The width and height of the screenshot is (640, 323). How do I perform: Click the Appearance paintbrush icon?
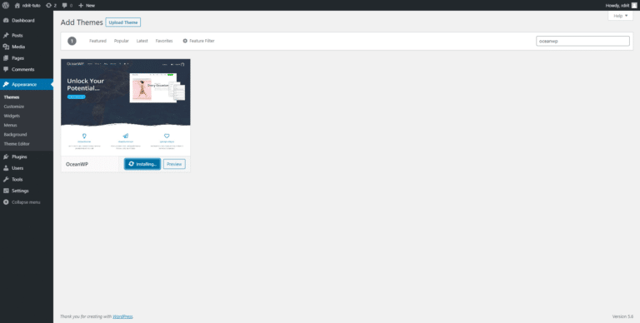tap(6, 84)
